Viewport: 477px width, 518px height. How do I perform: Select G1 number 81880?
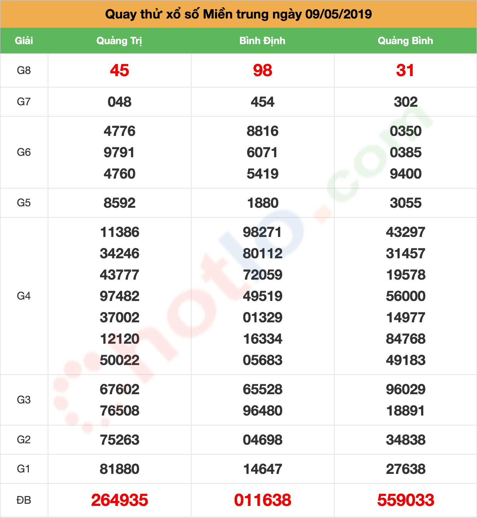(x=120, y=469)
